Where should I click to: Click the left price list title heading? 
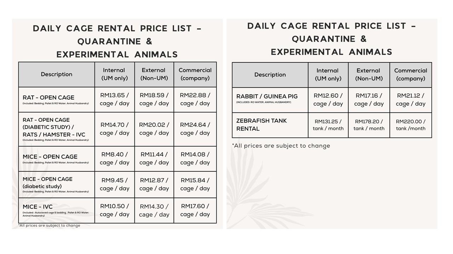[117, 41]
